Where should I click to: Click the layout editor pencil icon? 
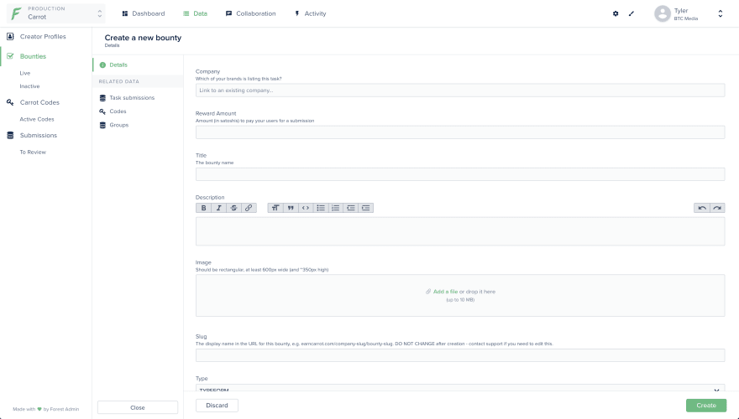coord(632,13)
